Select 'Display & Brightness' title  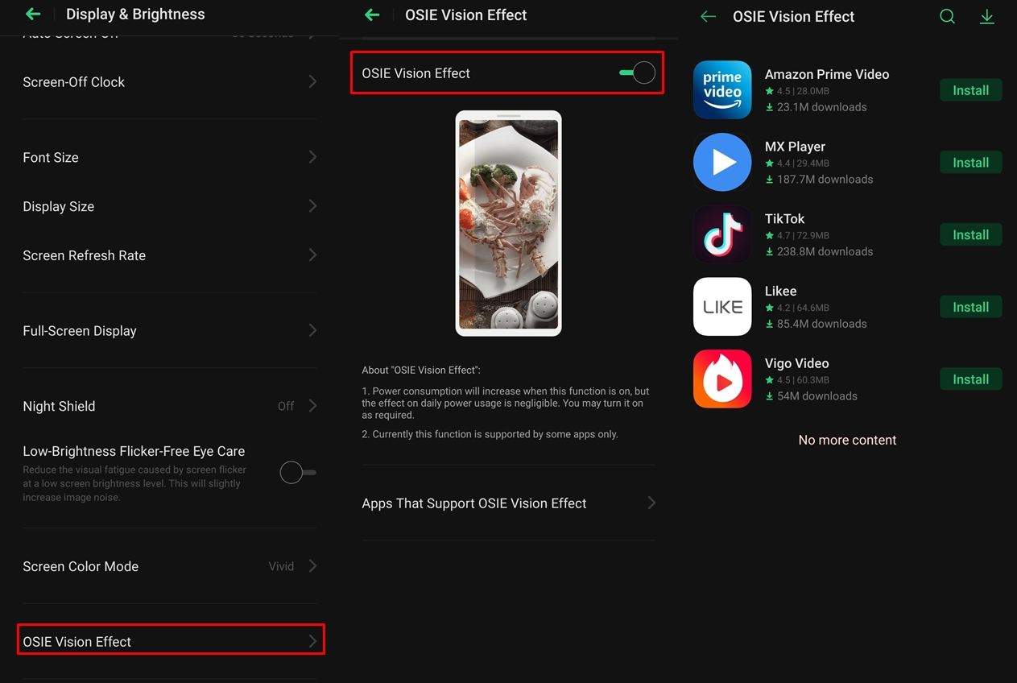[135, 14]
